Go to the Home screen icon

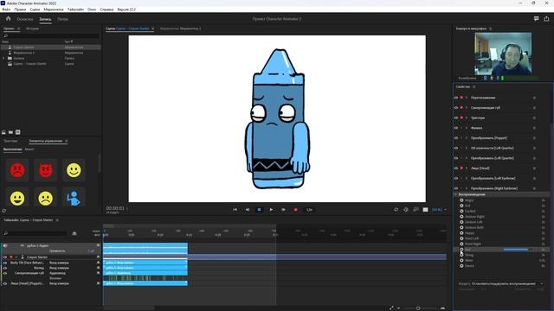click(8, 19)
